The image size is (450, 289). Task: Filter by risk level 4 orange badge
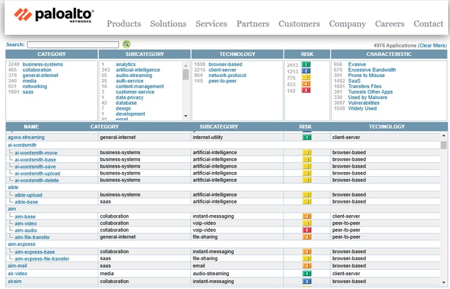tap(306, 83)
